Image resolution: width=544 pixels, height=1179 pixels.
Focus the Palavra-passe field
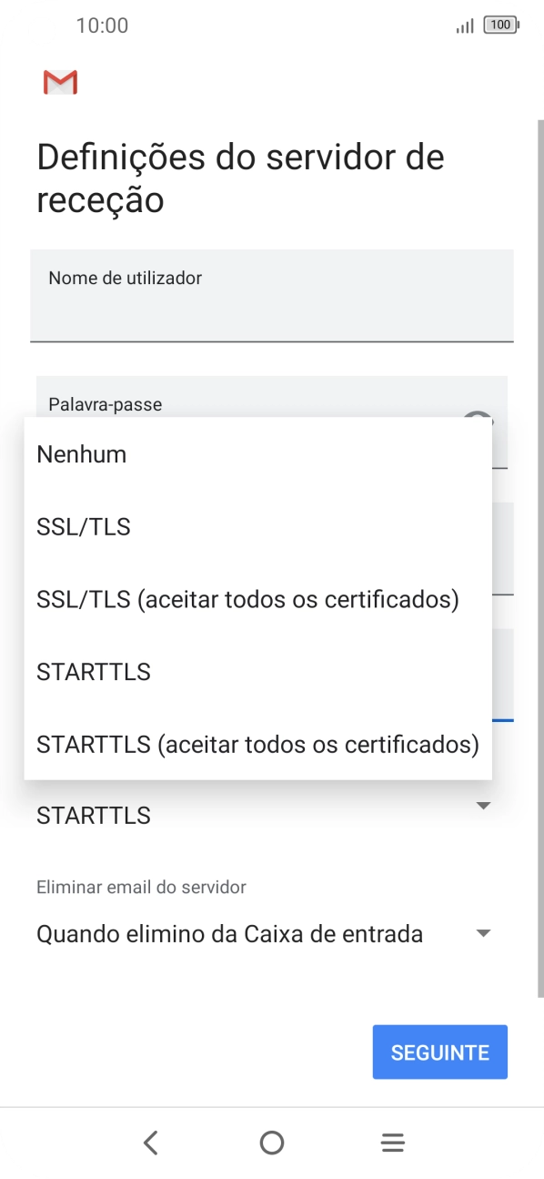tap(272, 397)
